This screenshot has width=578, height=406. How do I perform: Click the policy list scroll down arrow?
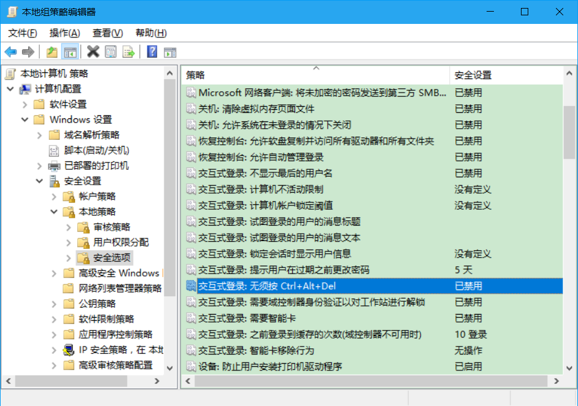[569, 368]
